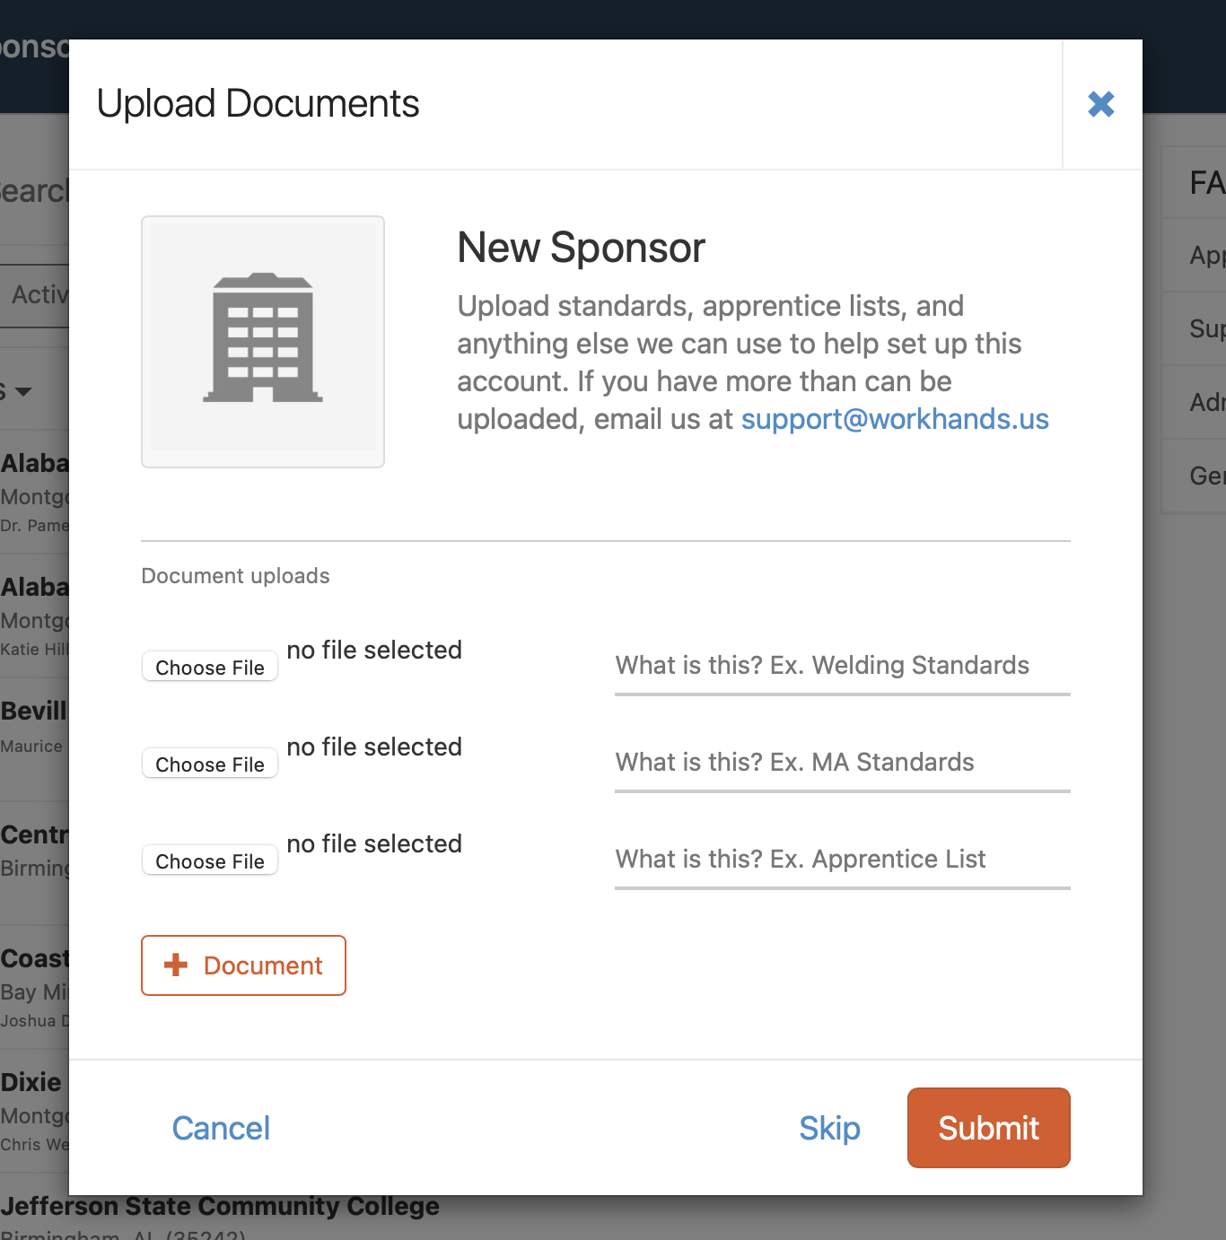Screen dimensions: 1226x1240
Task: Close the Upload Documents dialog with X
Action: (x=1101, y=104)
